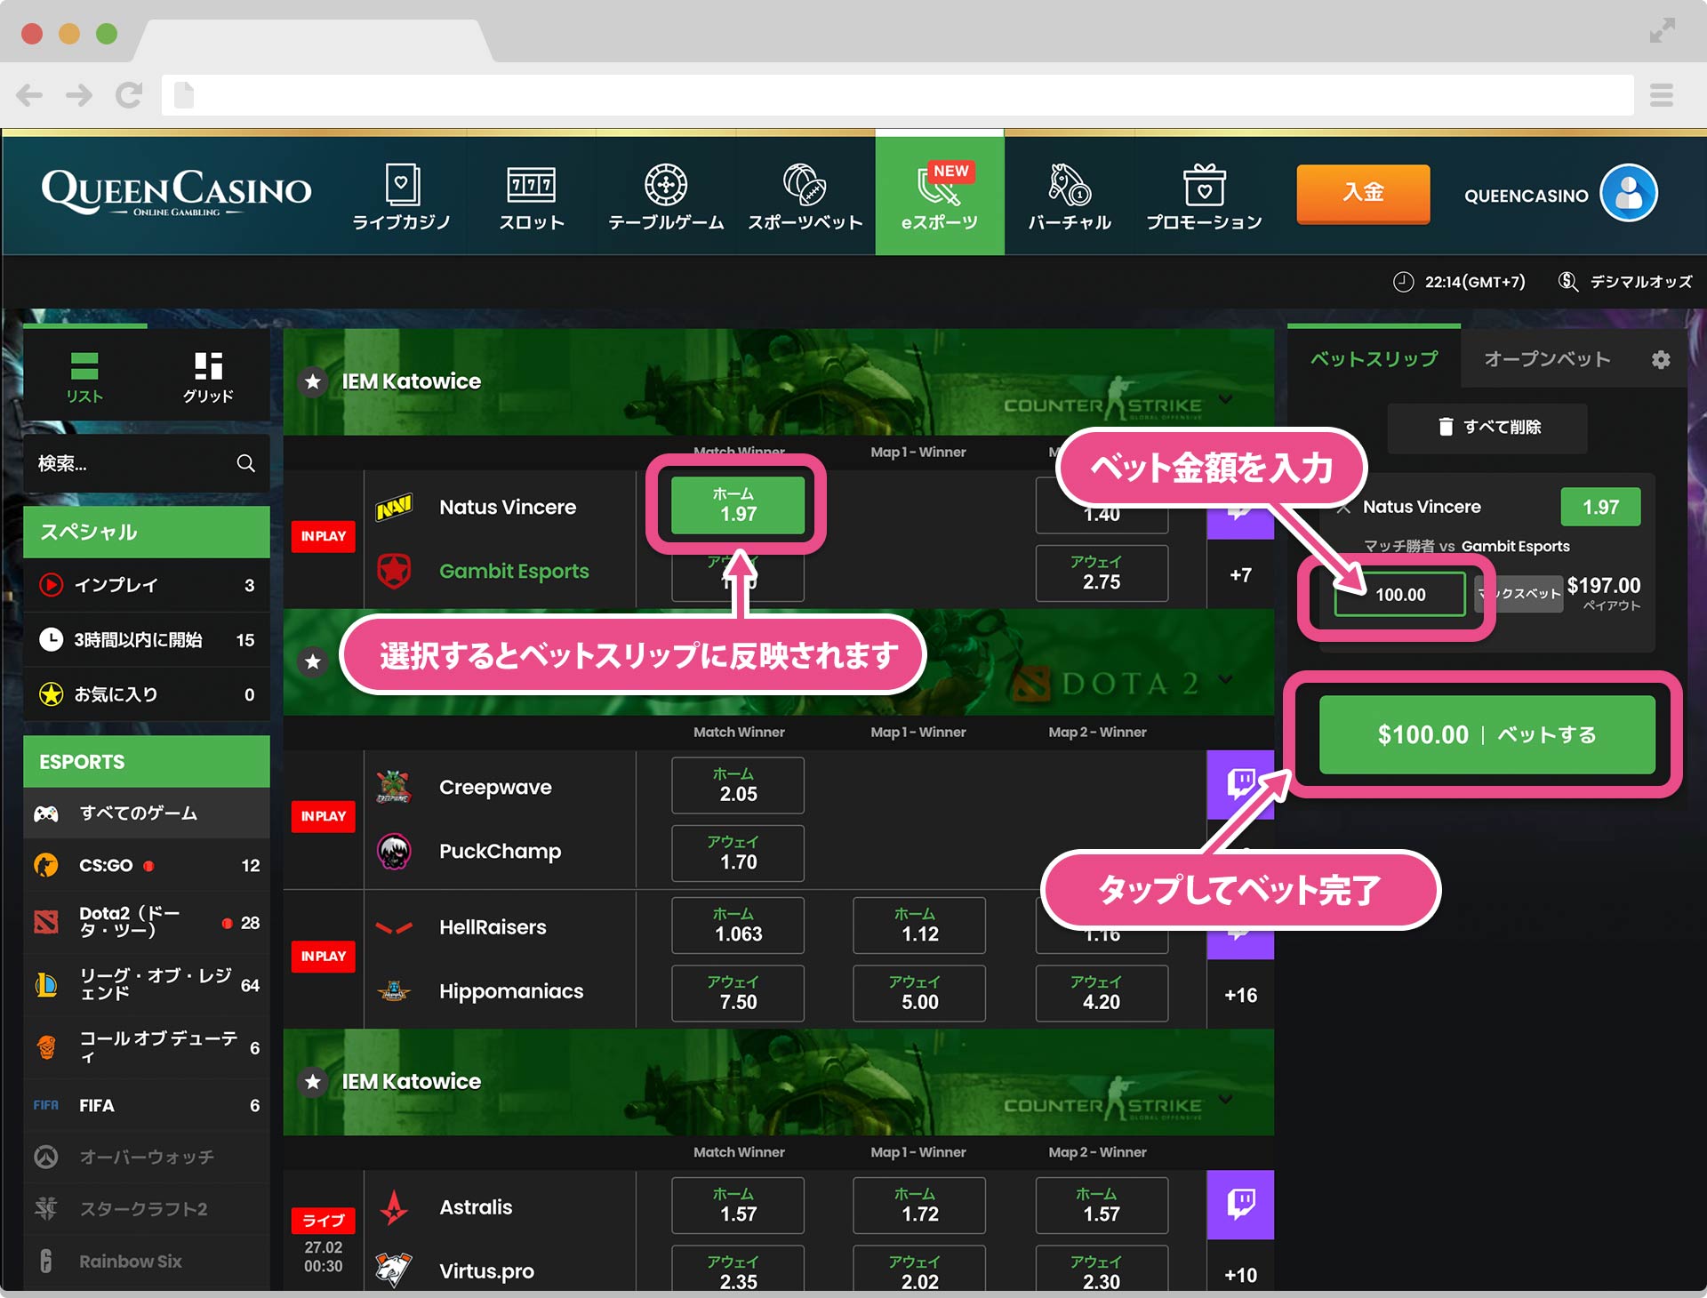Open インプレイ in-play matches
1707x1298 pixels.
147,585
